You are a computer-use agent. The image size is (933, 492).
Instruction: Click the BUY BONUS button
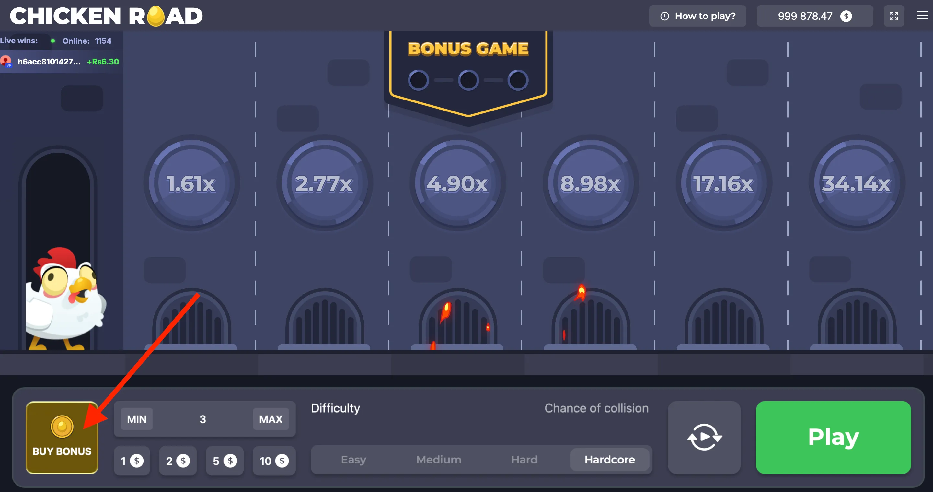[x=62, y=437]
